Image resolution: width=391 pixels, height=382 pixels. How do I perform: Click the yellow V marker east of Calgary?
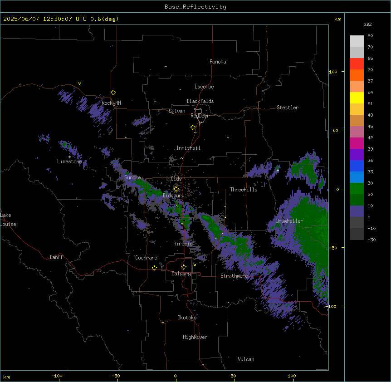tap(195, 265)
